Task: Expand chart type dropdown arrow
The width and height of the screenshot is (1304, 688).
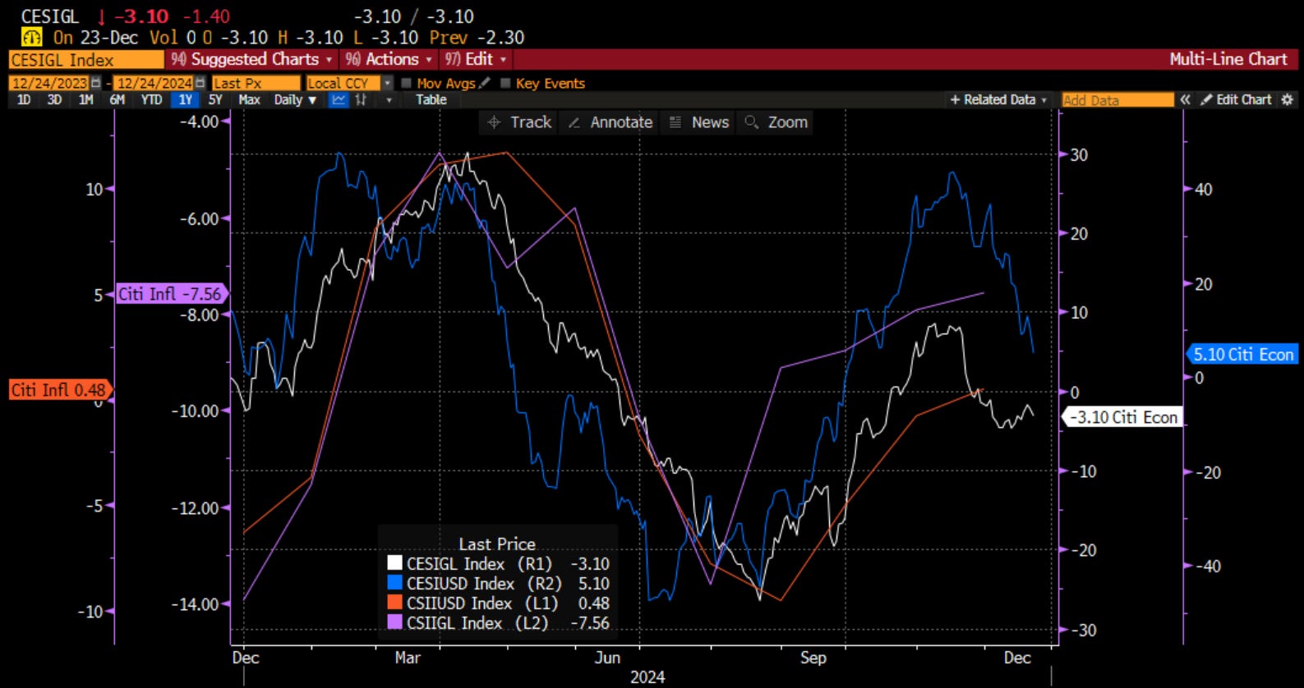Action: [389, 99]
